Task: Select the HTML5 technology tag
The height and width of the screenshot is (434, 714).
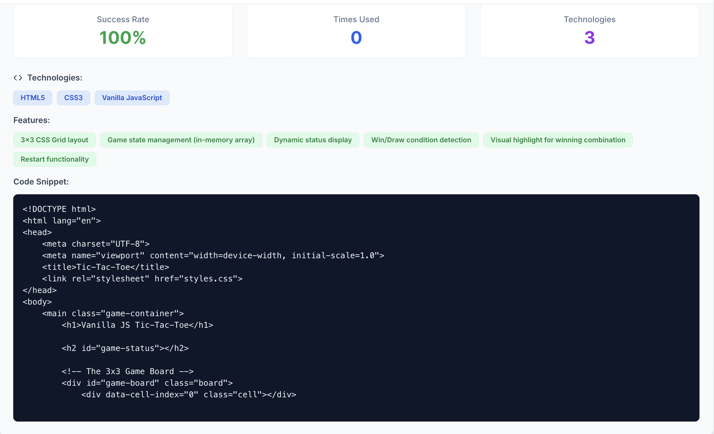Action: [33, 98]
